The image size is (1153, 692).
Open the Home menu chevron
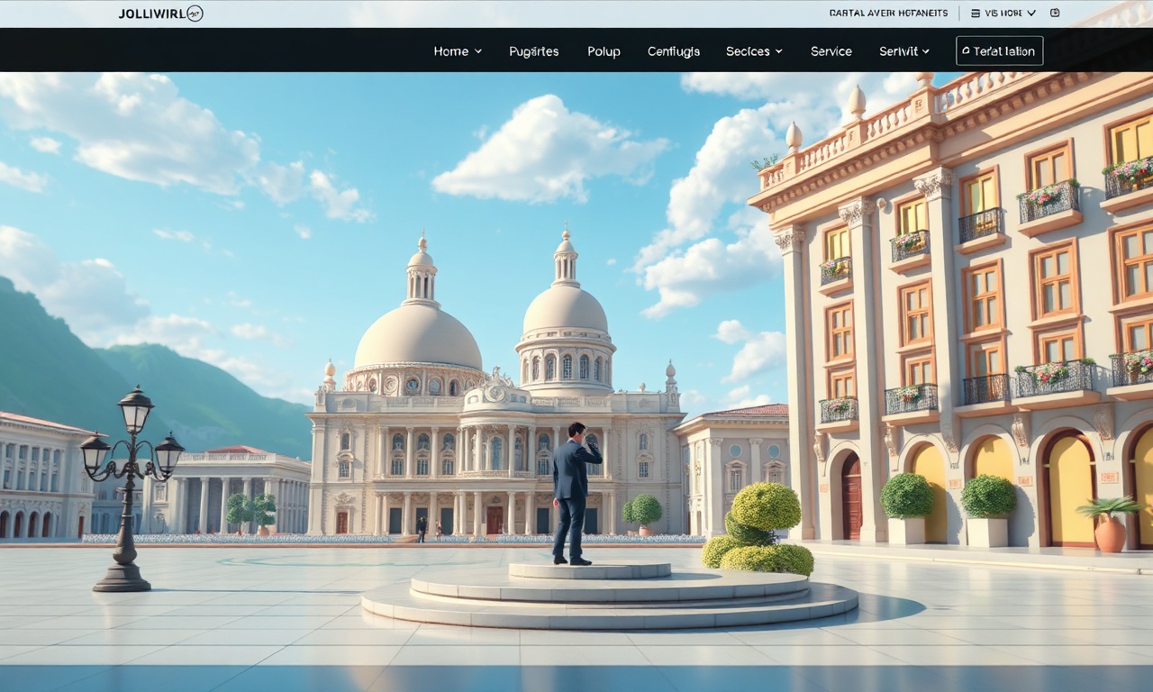[478, 51]
